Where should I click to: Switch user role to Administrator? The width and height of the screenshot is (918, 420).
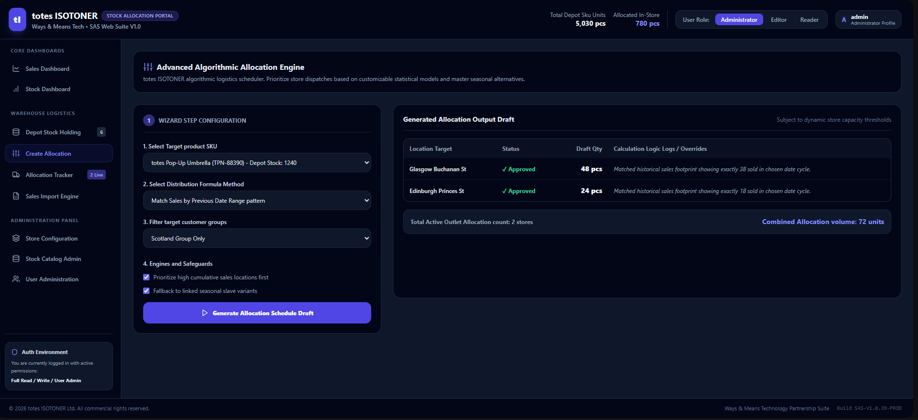pyautogui.click(x=739, y=20)
